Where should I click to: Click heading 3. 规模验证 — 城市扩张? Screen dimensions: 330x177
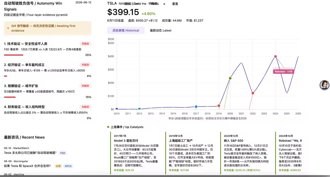pyautogui.click(x=21, y=86)
